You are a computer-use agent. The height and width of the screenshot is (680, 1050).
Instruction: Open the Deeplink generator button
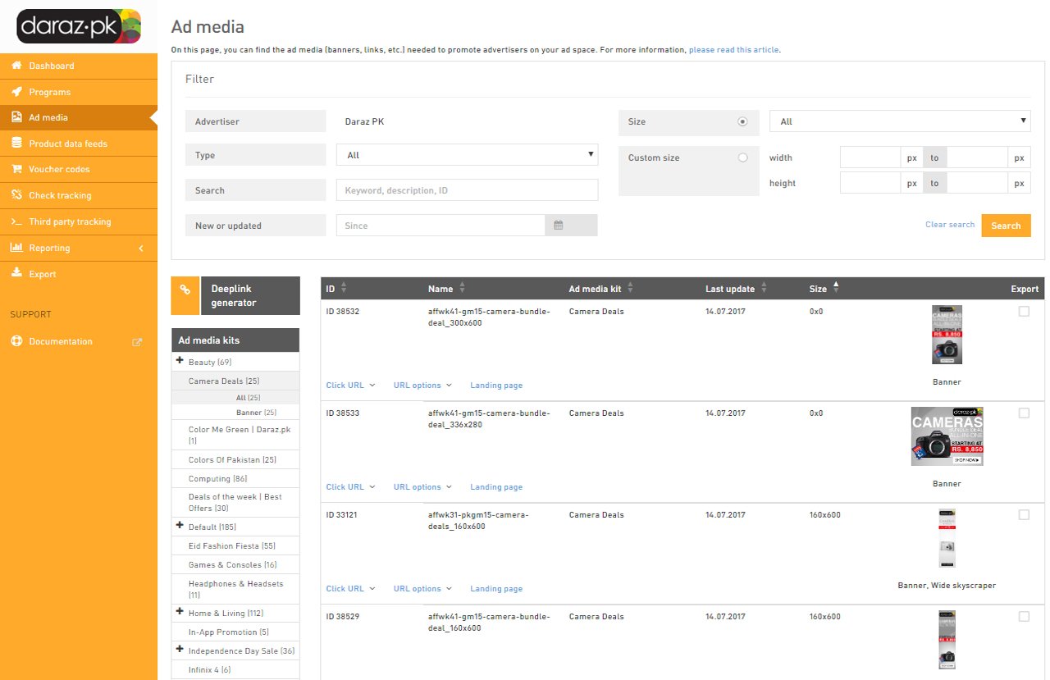(x=250, y=296)
